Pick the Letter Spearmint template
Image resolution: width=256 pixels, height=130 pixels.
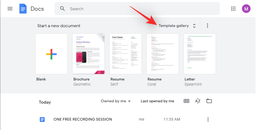[200, 54]
